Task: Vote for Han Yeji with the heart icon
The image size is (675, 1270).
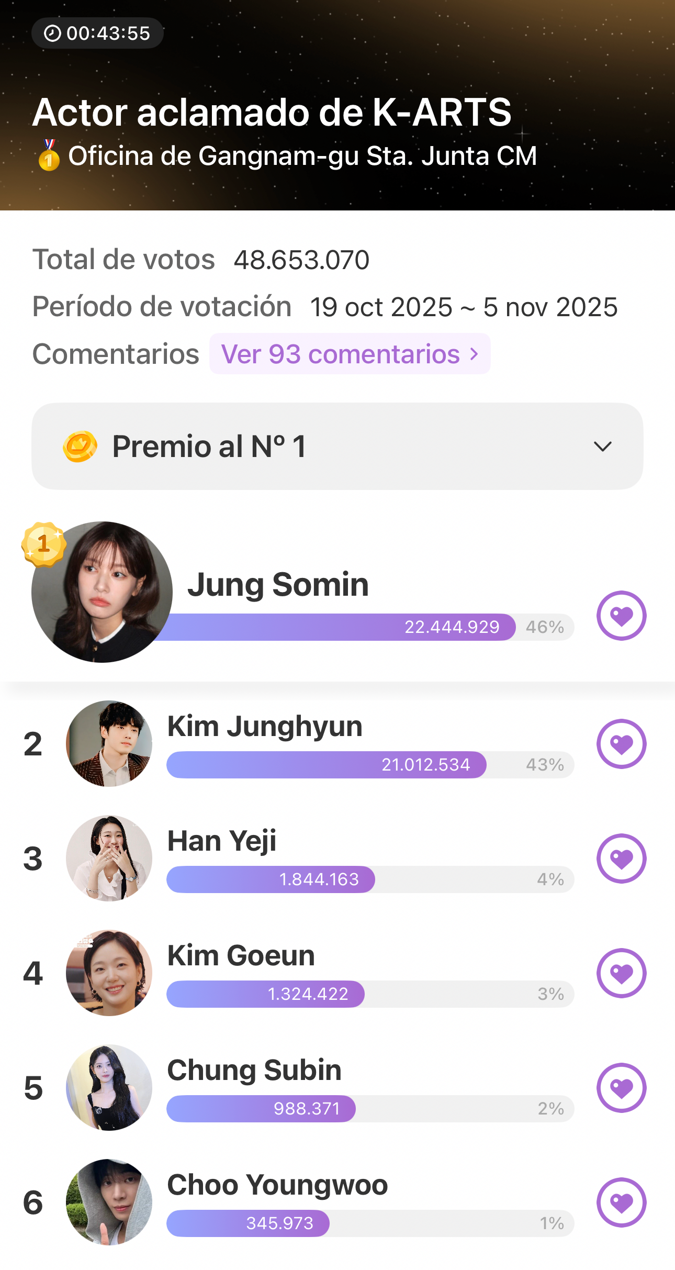Action: point(621,859)
